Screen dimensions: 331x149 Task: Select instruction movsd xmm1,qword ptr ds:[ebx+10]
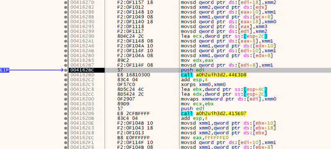coord(228,123)
